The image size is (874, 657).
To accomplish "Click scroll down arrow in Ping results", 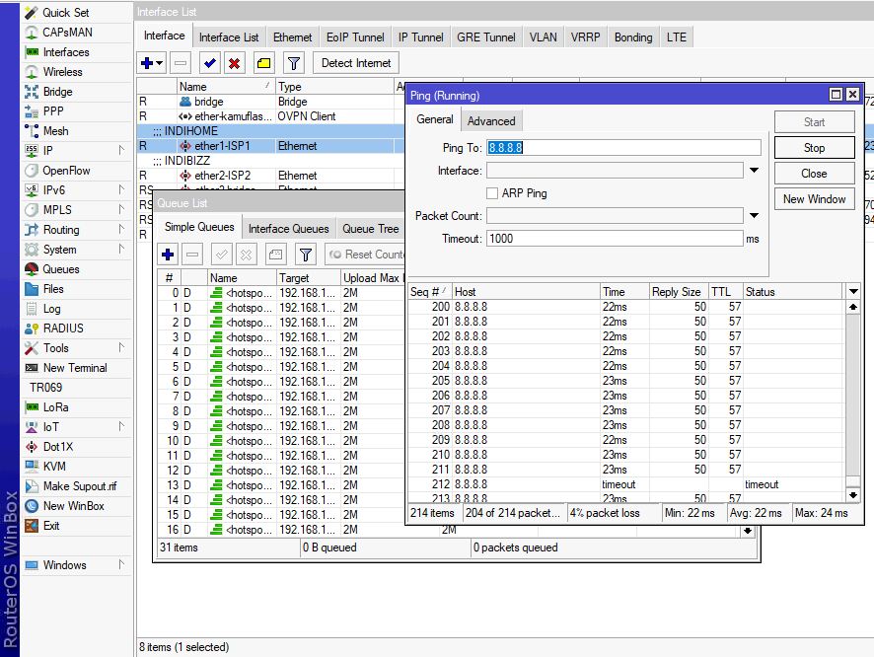I will (x=853, y=495).
